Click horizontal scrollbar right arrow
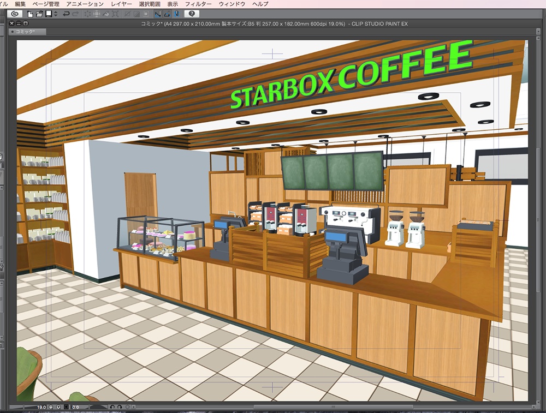Viewport: 546px width, 413px height. pos(533,407)
